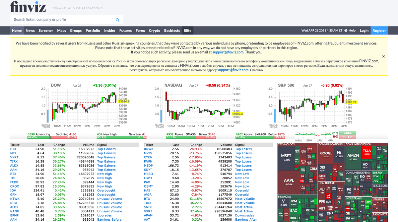Click the Wed APR 28 2021 timestamp
The image size is (398, 222).
(x=322, y=31)
